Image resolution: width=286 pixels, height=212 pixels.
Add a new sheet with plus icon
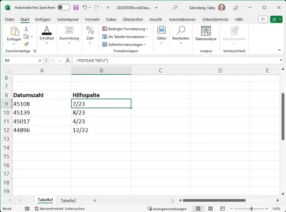tap(94, 200)
